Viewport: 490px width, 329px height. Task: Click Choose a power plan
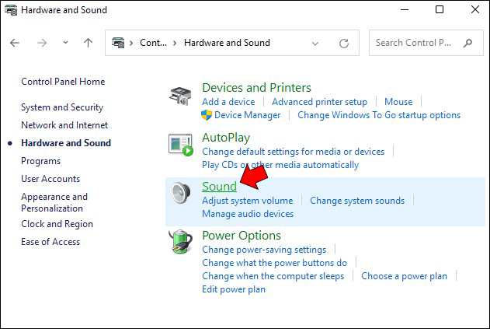coord(404,276)
